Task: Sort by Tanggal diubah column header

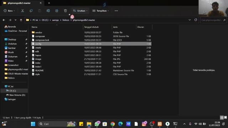Action: tap(91, 27)
